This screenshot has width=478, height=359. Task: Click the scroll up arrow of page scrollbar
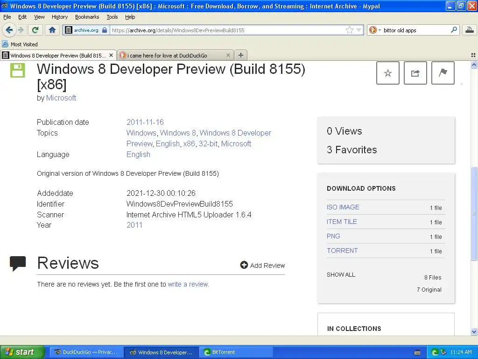pyautogui.click(x=474, y=65)
